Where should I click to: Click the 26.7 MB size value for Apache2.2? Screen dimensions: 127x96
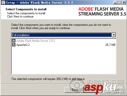coord(110,45)
